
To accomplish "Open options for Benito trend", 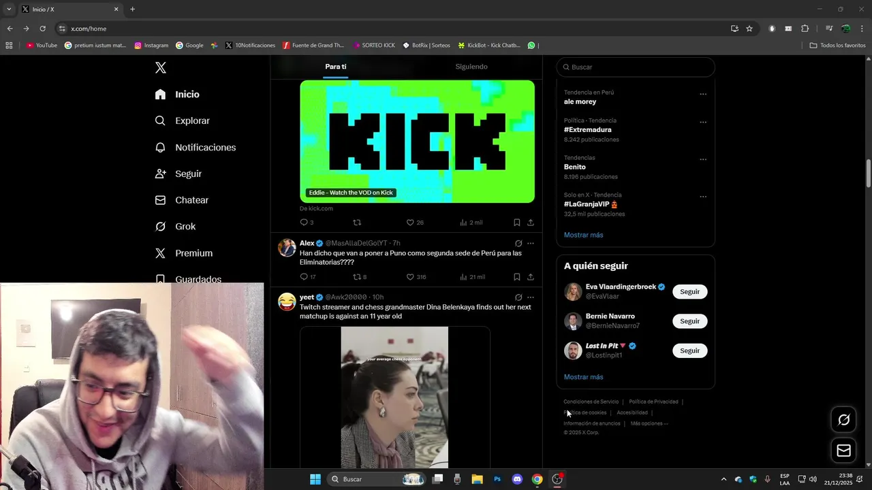I will pyautogui.click(x=703, y=160).
